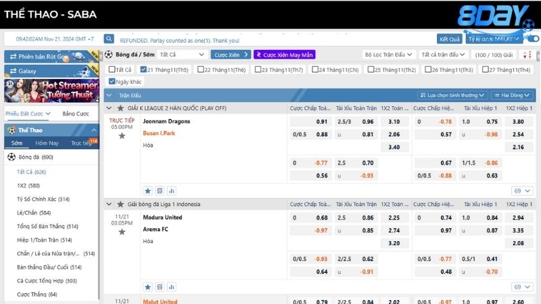This screenshot has width=541, height=304.
Task: Click the football icon beside Bóng đá / Sớm
Action: [x=109, y=55]
